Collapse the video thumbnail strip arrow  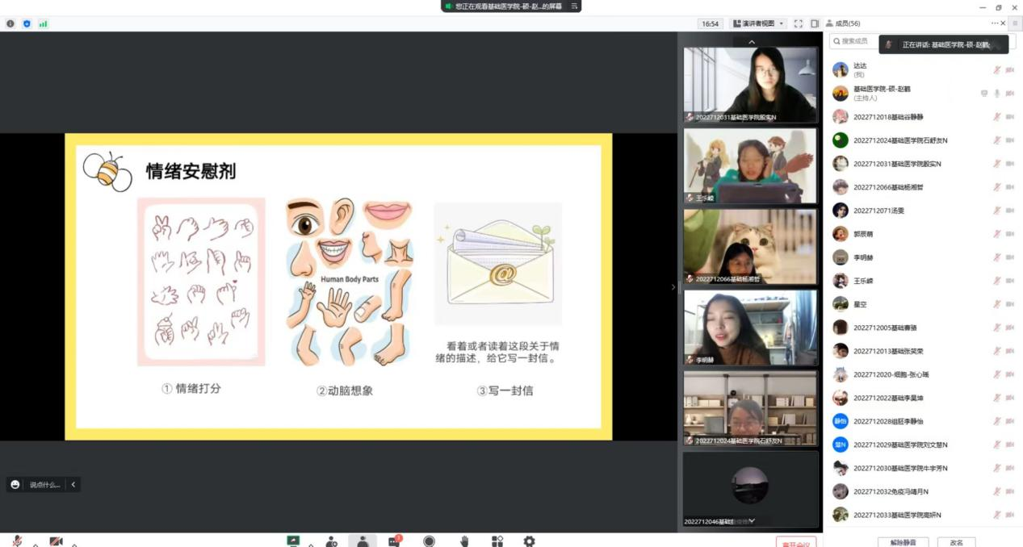pyautogui.click(x=752, y=42)
